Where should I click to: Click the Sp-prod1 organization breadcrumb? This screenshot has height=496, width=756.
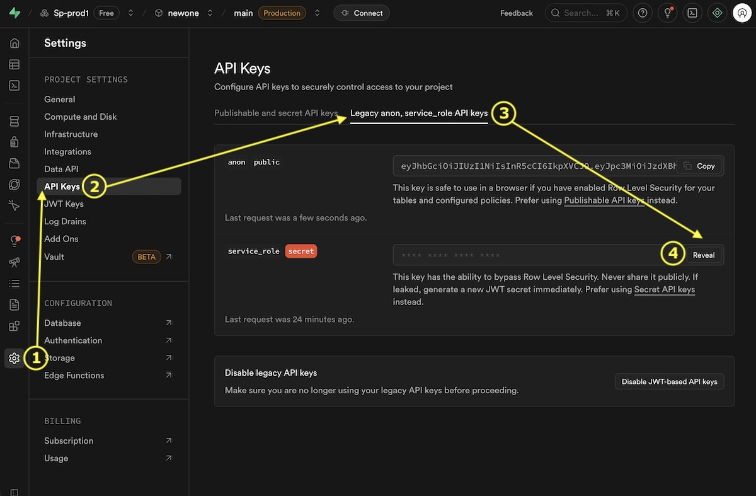[x=64, y=13]
